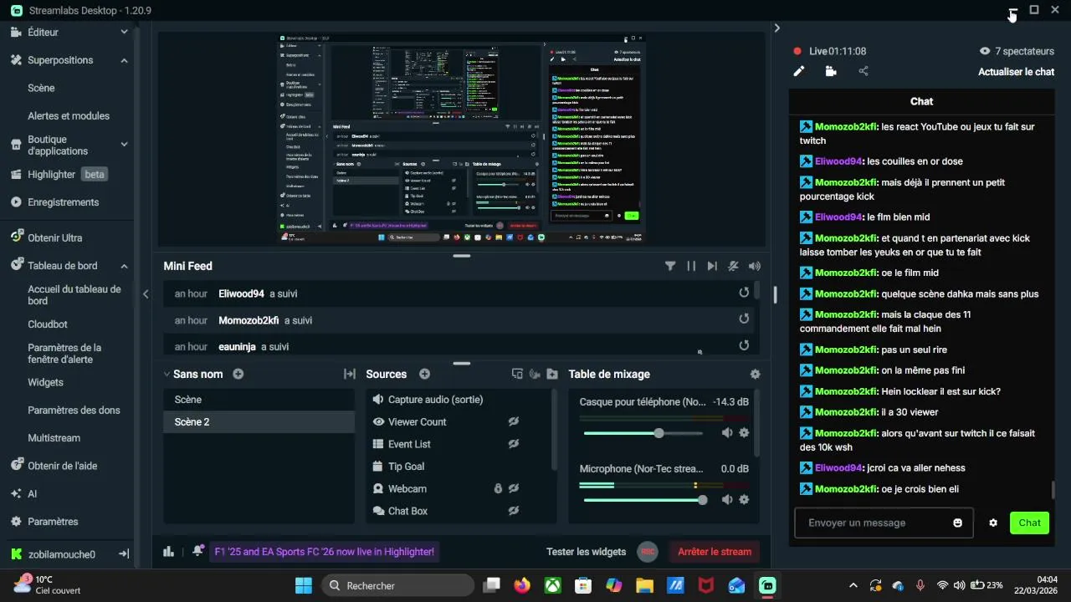Open the chat emoji picker
Viewport: 1071px width, 602px height.
(x=957, y=523)
